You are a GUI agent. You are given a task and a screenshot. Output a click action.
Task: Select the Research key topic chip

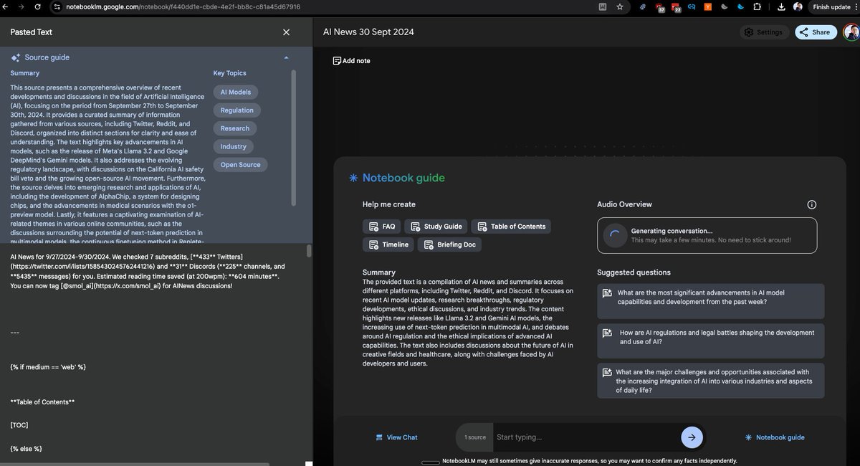235,128
